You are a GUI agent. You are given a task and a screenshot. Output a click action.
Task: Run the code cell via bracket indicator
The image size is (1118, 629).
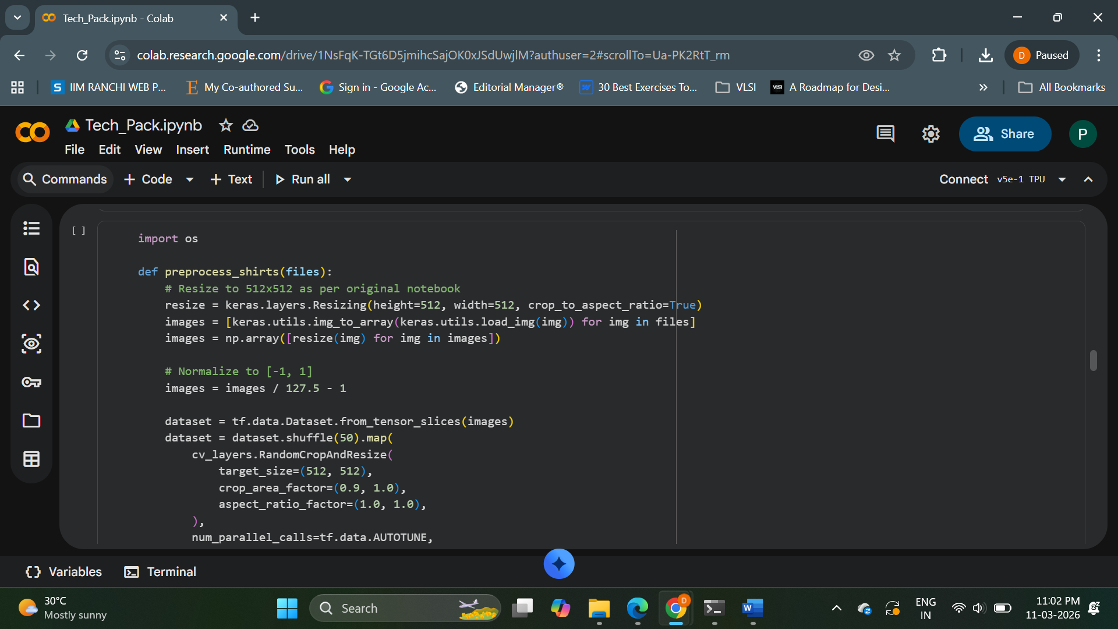point(79,231)
